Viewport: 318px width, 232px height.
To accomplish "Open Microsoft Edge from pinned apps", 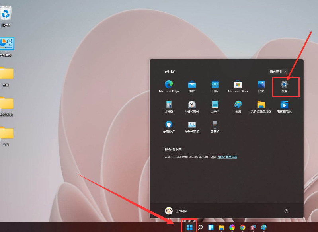I will (169, 86).
